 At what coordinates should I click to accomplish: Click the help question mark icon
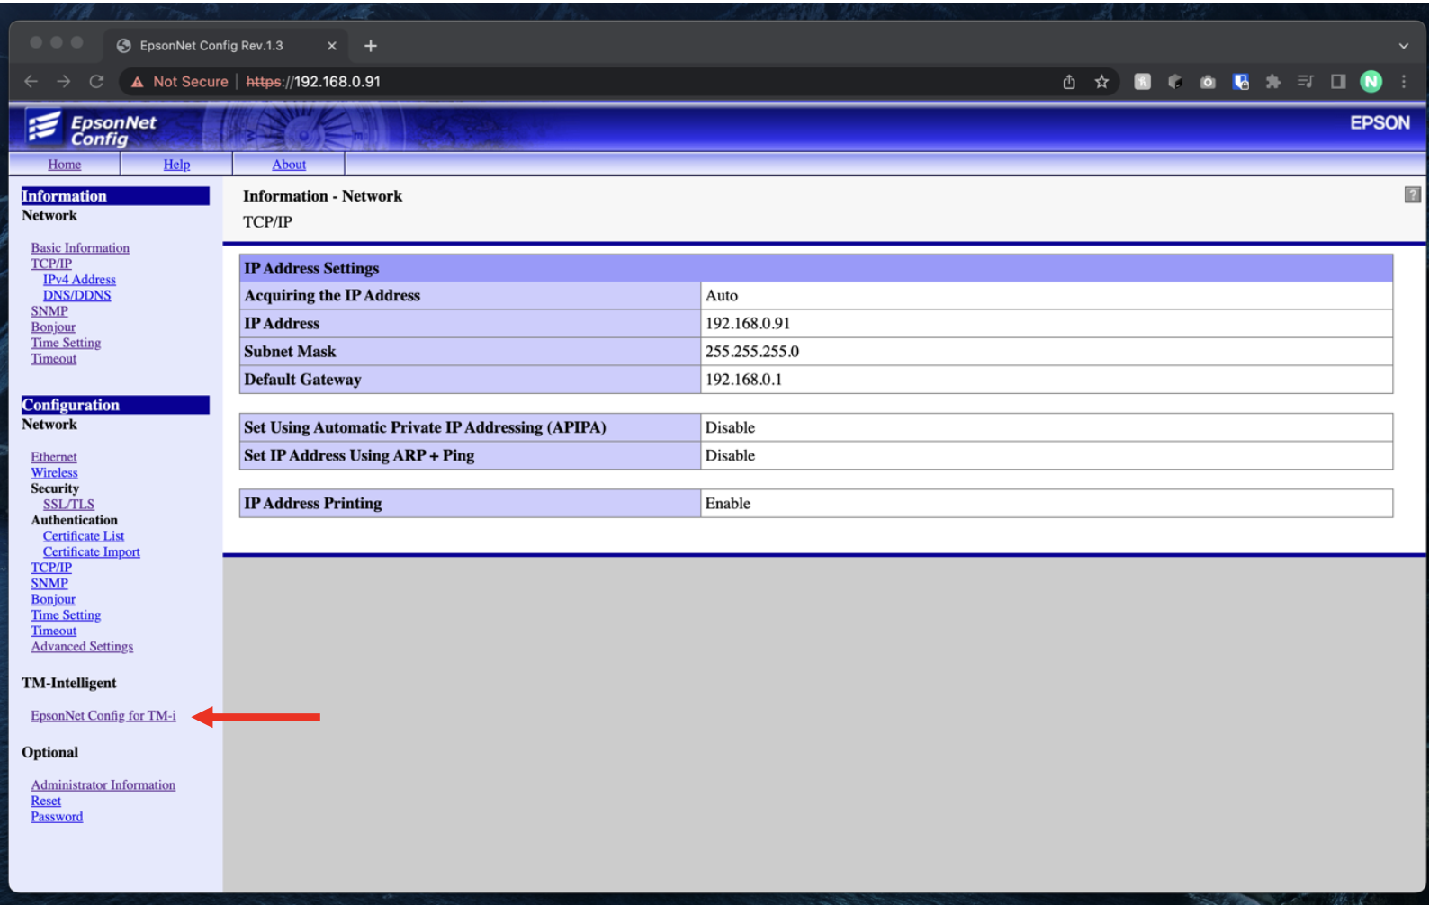coord(1413,194)
